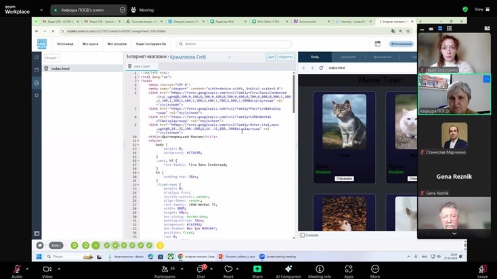Select Надія Борисенко video thumbnail
Image resolution: width=497 pixels, height=279 pixels.
click(x=454, y=53)
